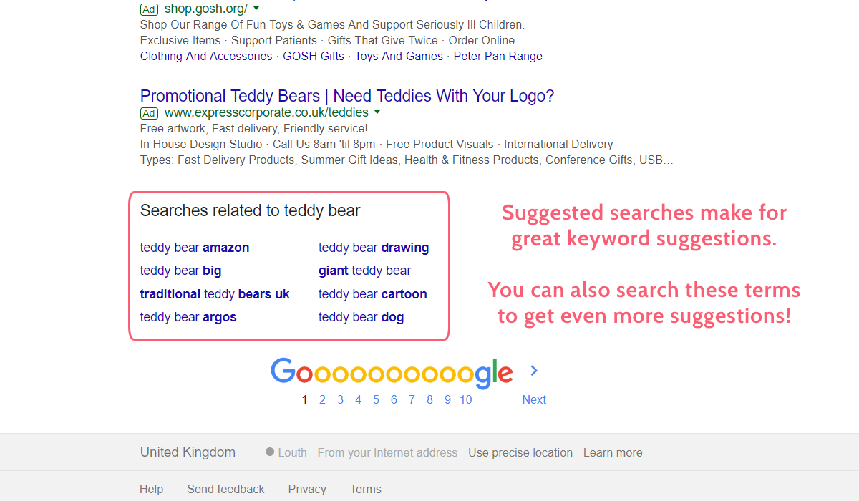The image size is (859, 501).
Task: Open the expresscorporate.co.uk ad dropdown arrow
Action: [x=377, y=112]
